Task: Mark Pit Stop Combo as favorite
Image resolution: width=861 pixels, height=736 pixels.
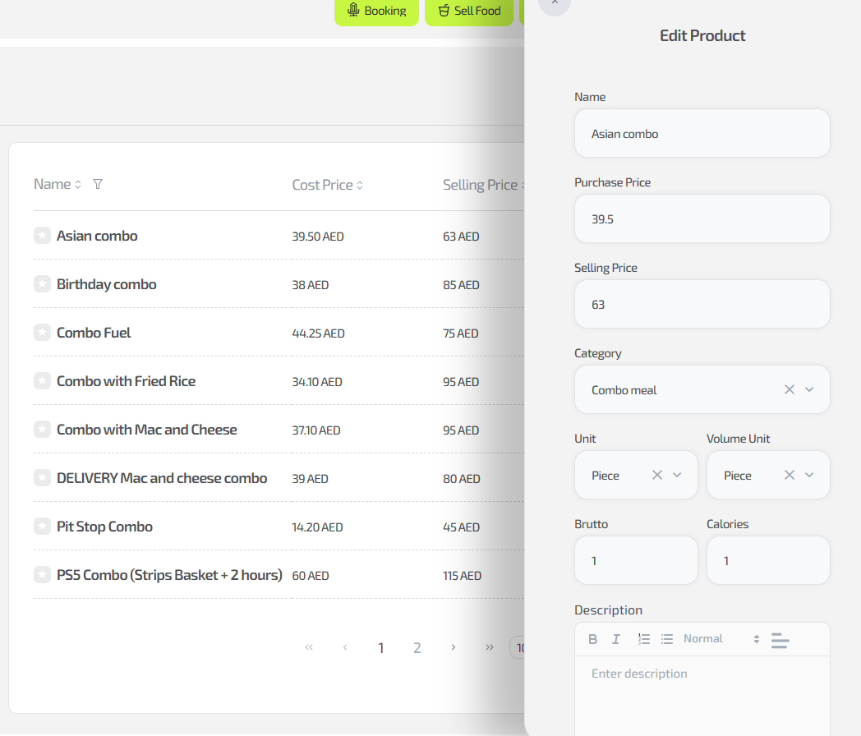Action: click(42, 527)
